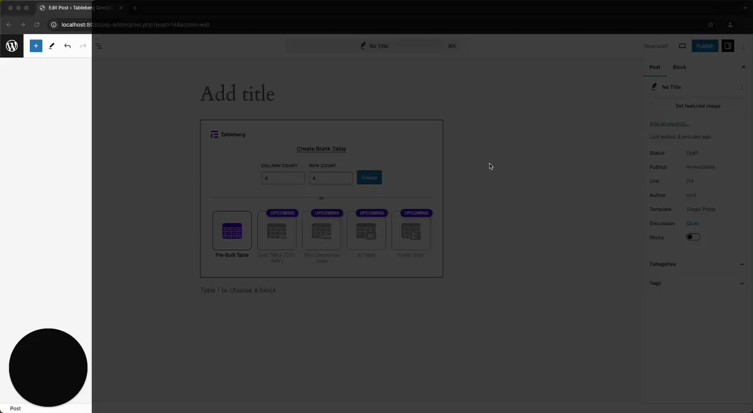Click Post breadcrumb in footer

pos(16,408)
